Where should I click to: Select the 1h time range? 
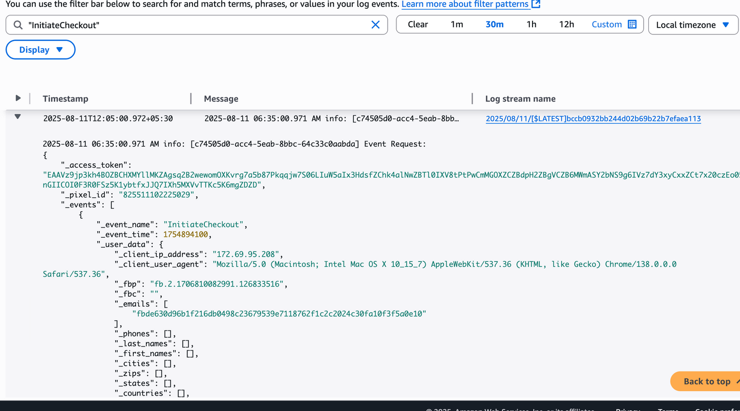tap(531, 25)
